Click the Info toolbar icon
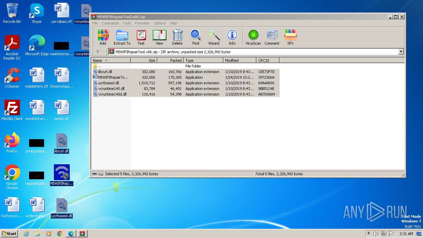The image size is (423, 238). 232,37
